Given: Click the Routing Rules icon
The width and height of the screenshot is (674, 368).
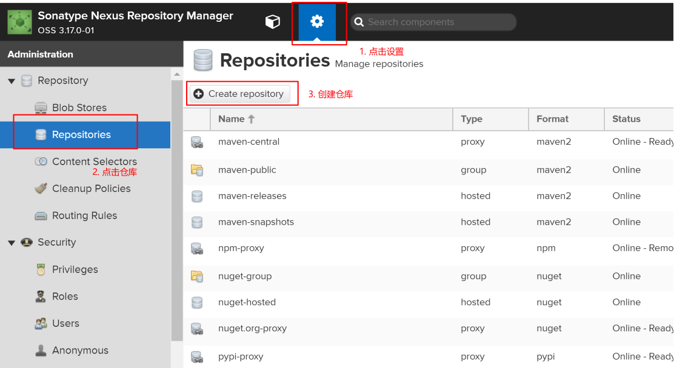Looking at the screenshot, I should pos(41,215).
